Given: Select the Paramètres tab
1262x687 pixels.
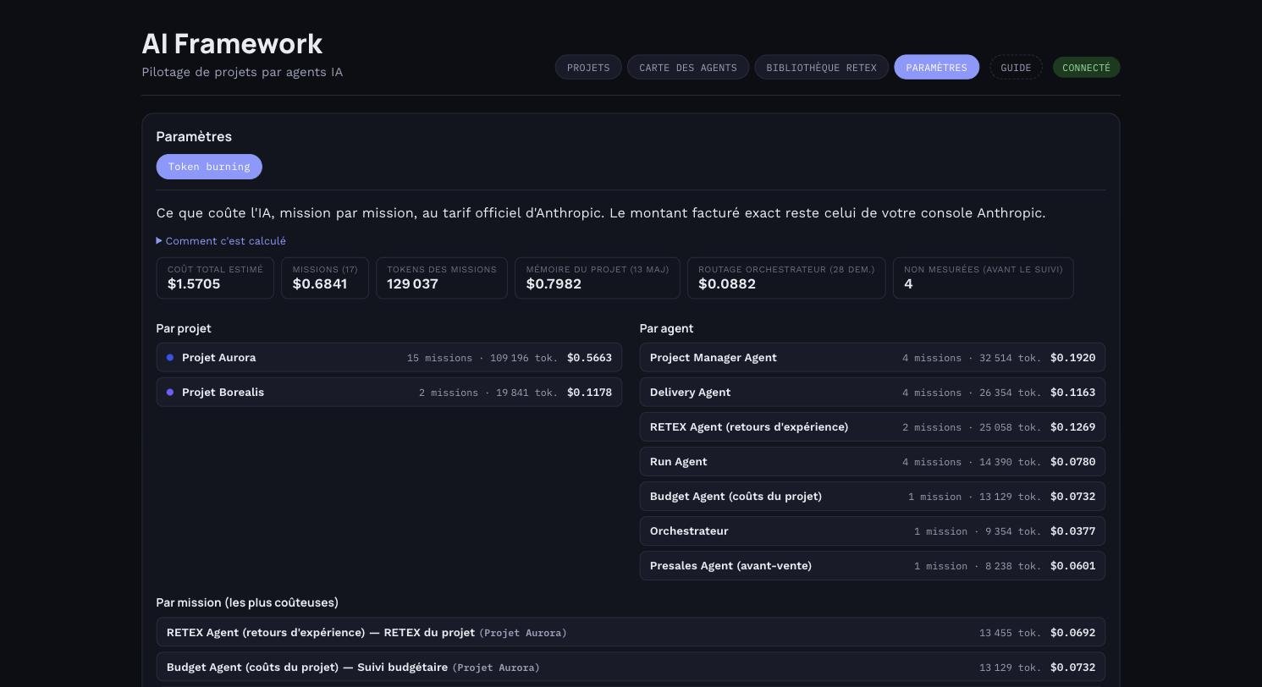Looking at the screenshot, I should point(936,68).
